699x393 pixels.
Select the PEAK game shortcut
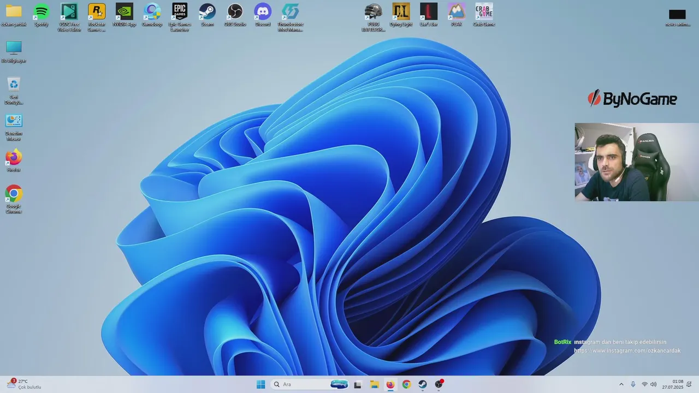click(456, 15)
